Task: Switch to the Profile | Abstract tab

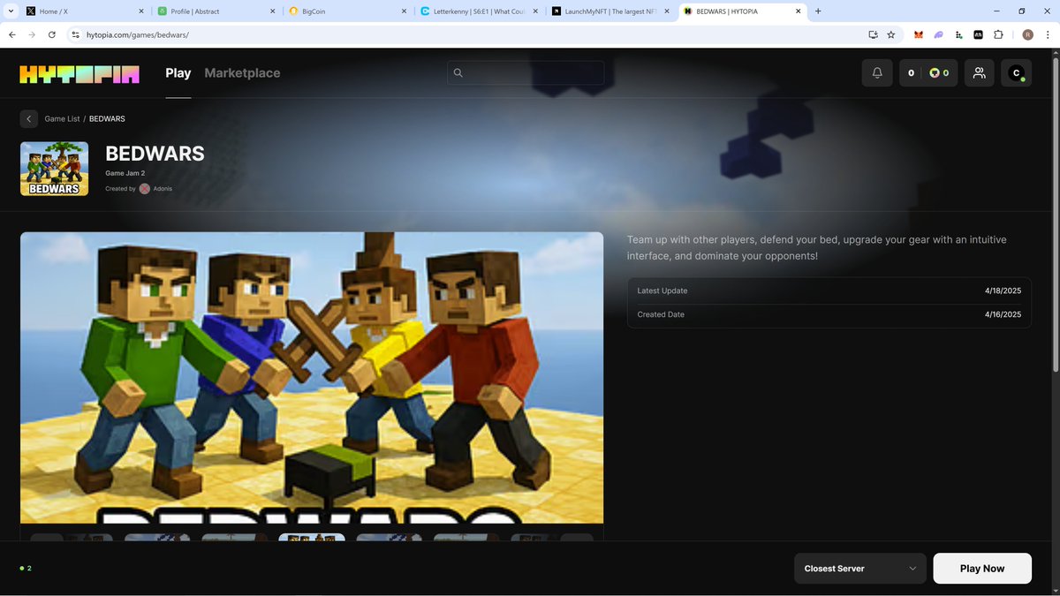Action: [215, 11]
